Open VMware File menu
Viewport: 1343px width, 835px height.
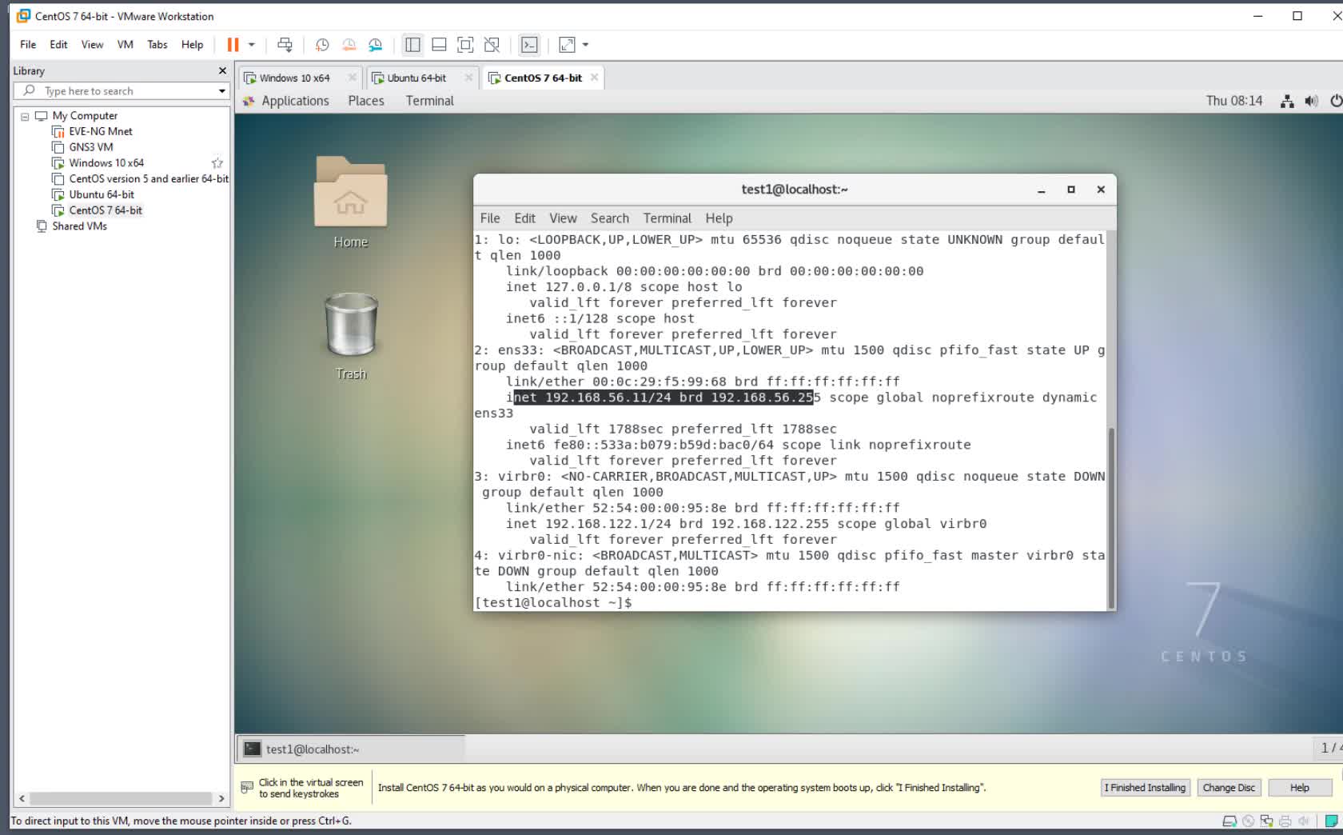point(28,45)
